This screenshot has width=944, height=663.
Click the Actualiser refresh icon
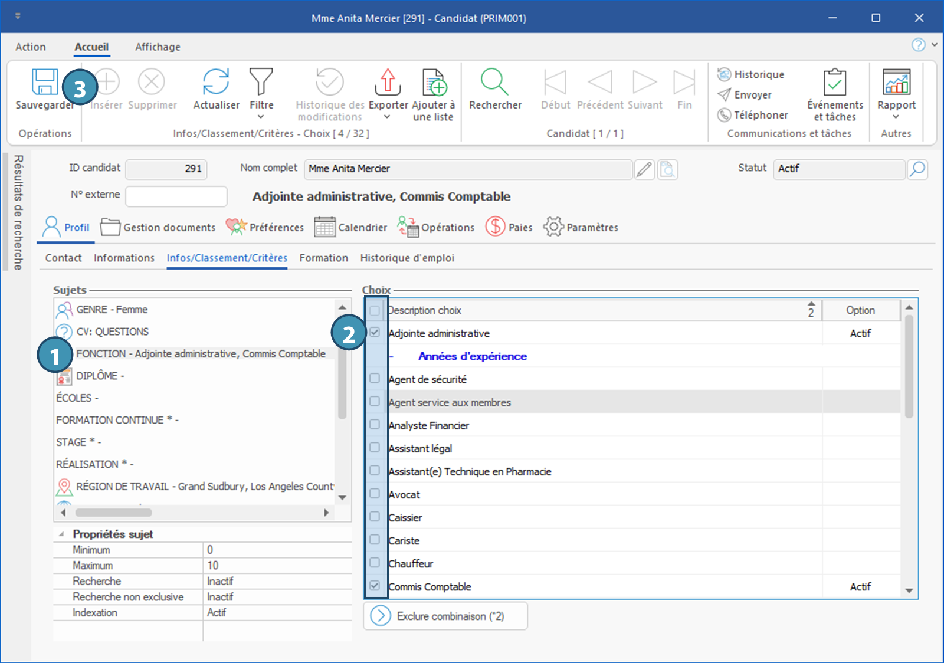pyautogui.click(x=216, y=82)
